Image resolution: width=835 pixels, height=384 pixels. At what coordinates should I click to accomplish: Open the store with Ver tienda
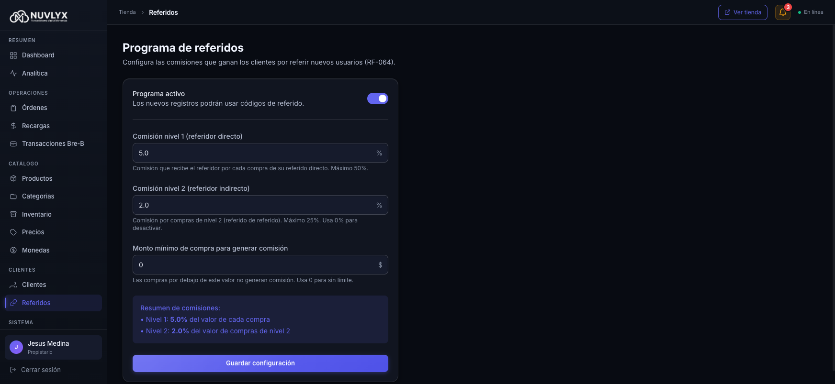[743, 12]
